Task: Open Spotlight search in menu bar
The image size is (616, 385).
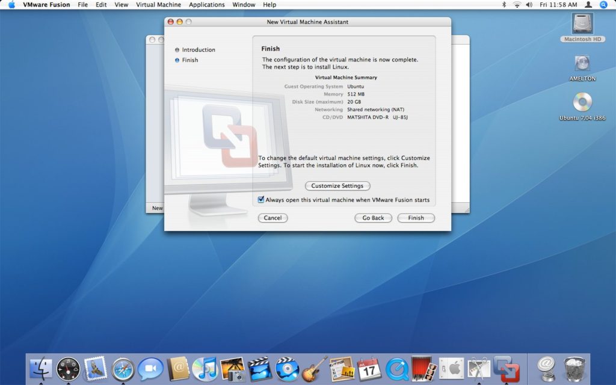Action: [x=603, y=5]
